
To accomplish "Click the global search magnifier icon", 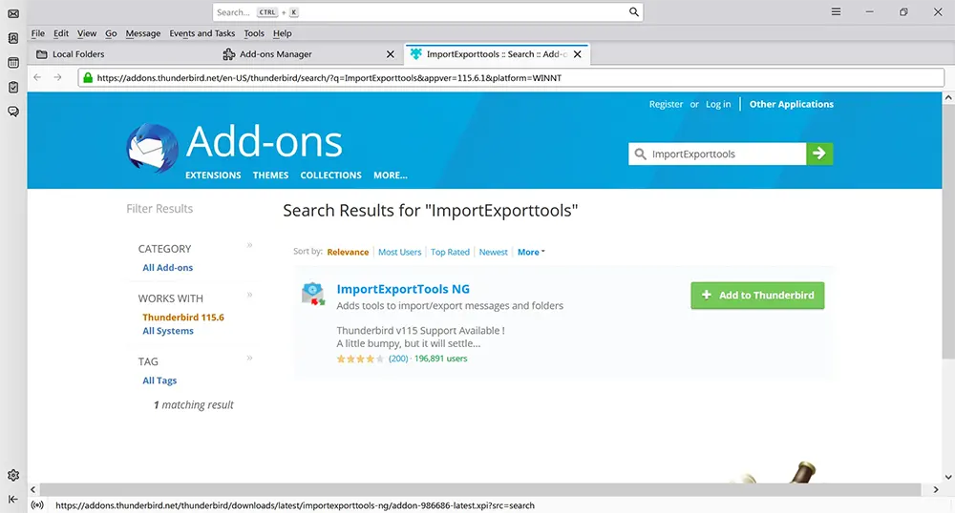I will 634,12.
